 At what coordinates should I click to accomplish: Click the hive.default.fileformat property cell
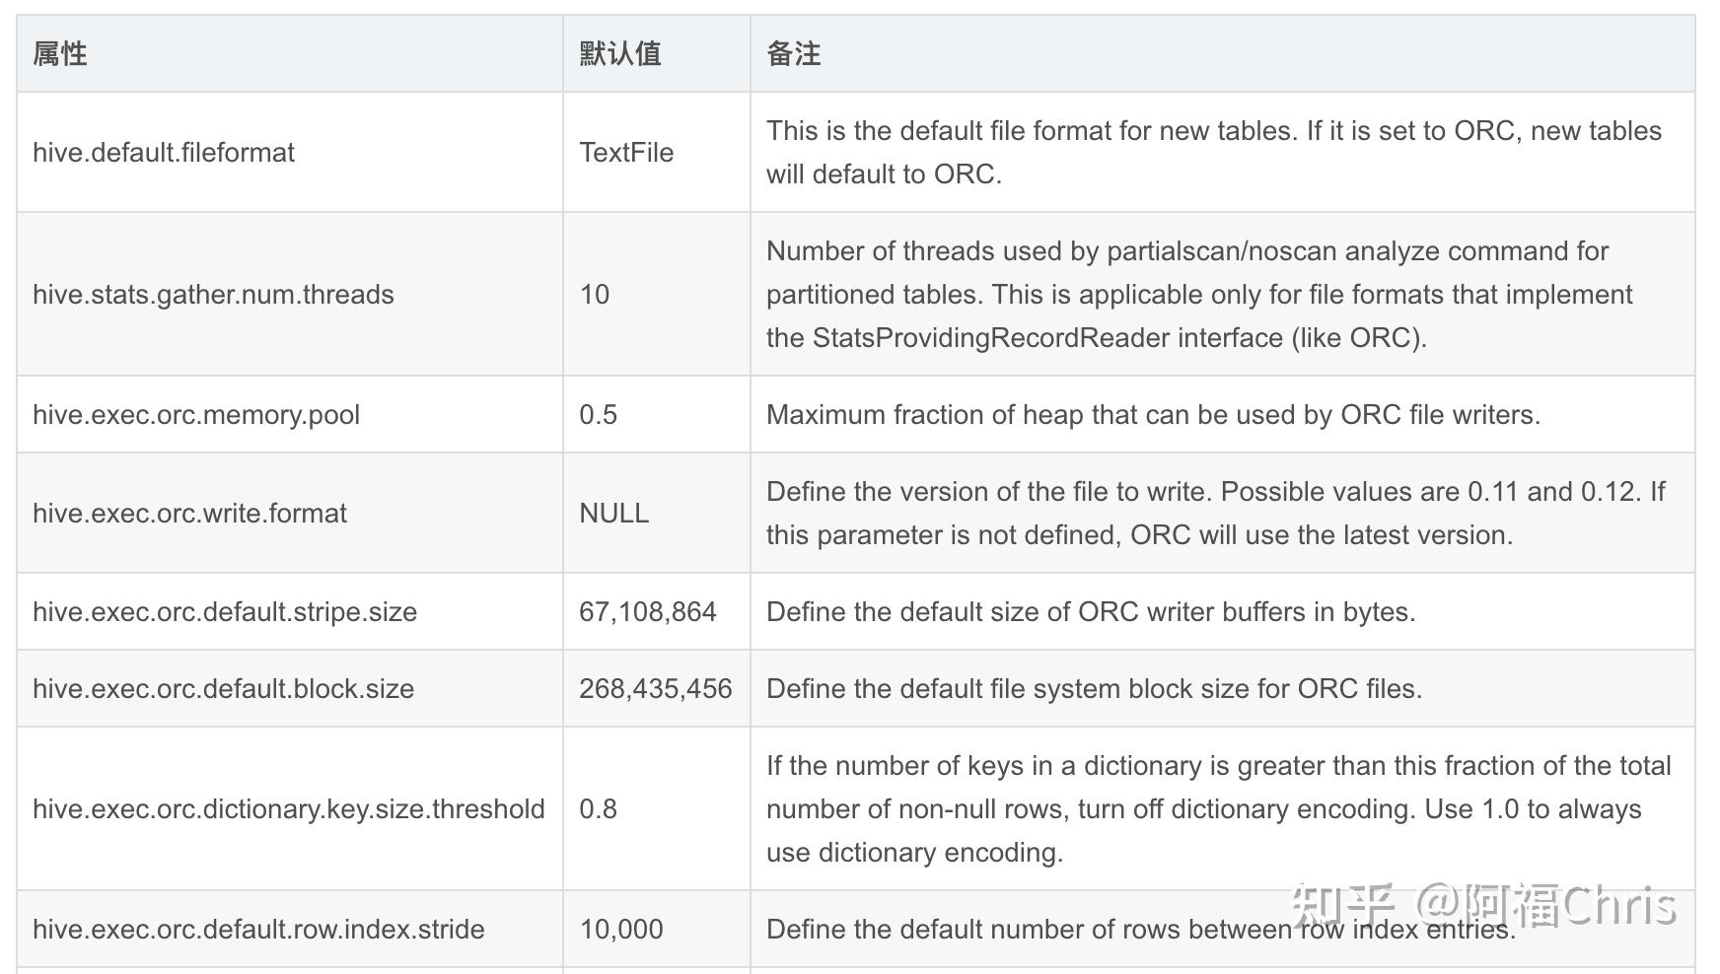pyautogui.click(x=164, y=153)
